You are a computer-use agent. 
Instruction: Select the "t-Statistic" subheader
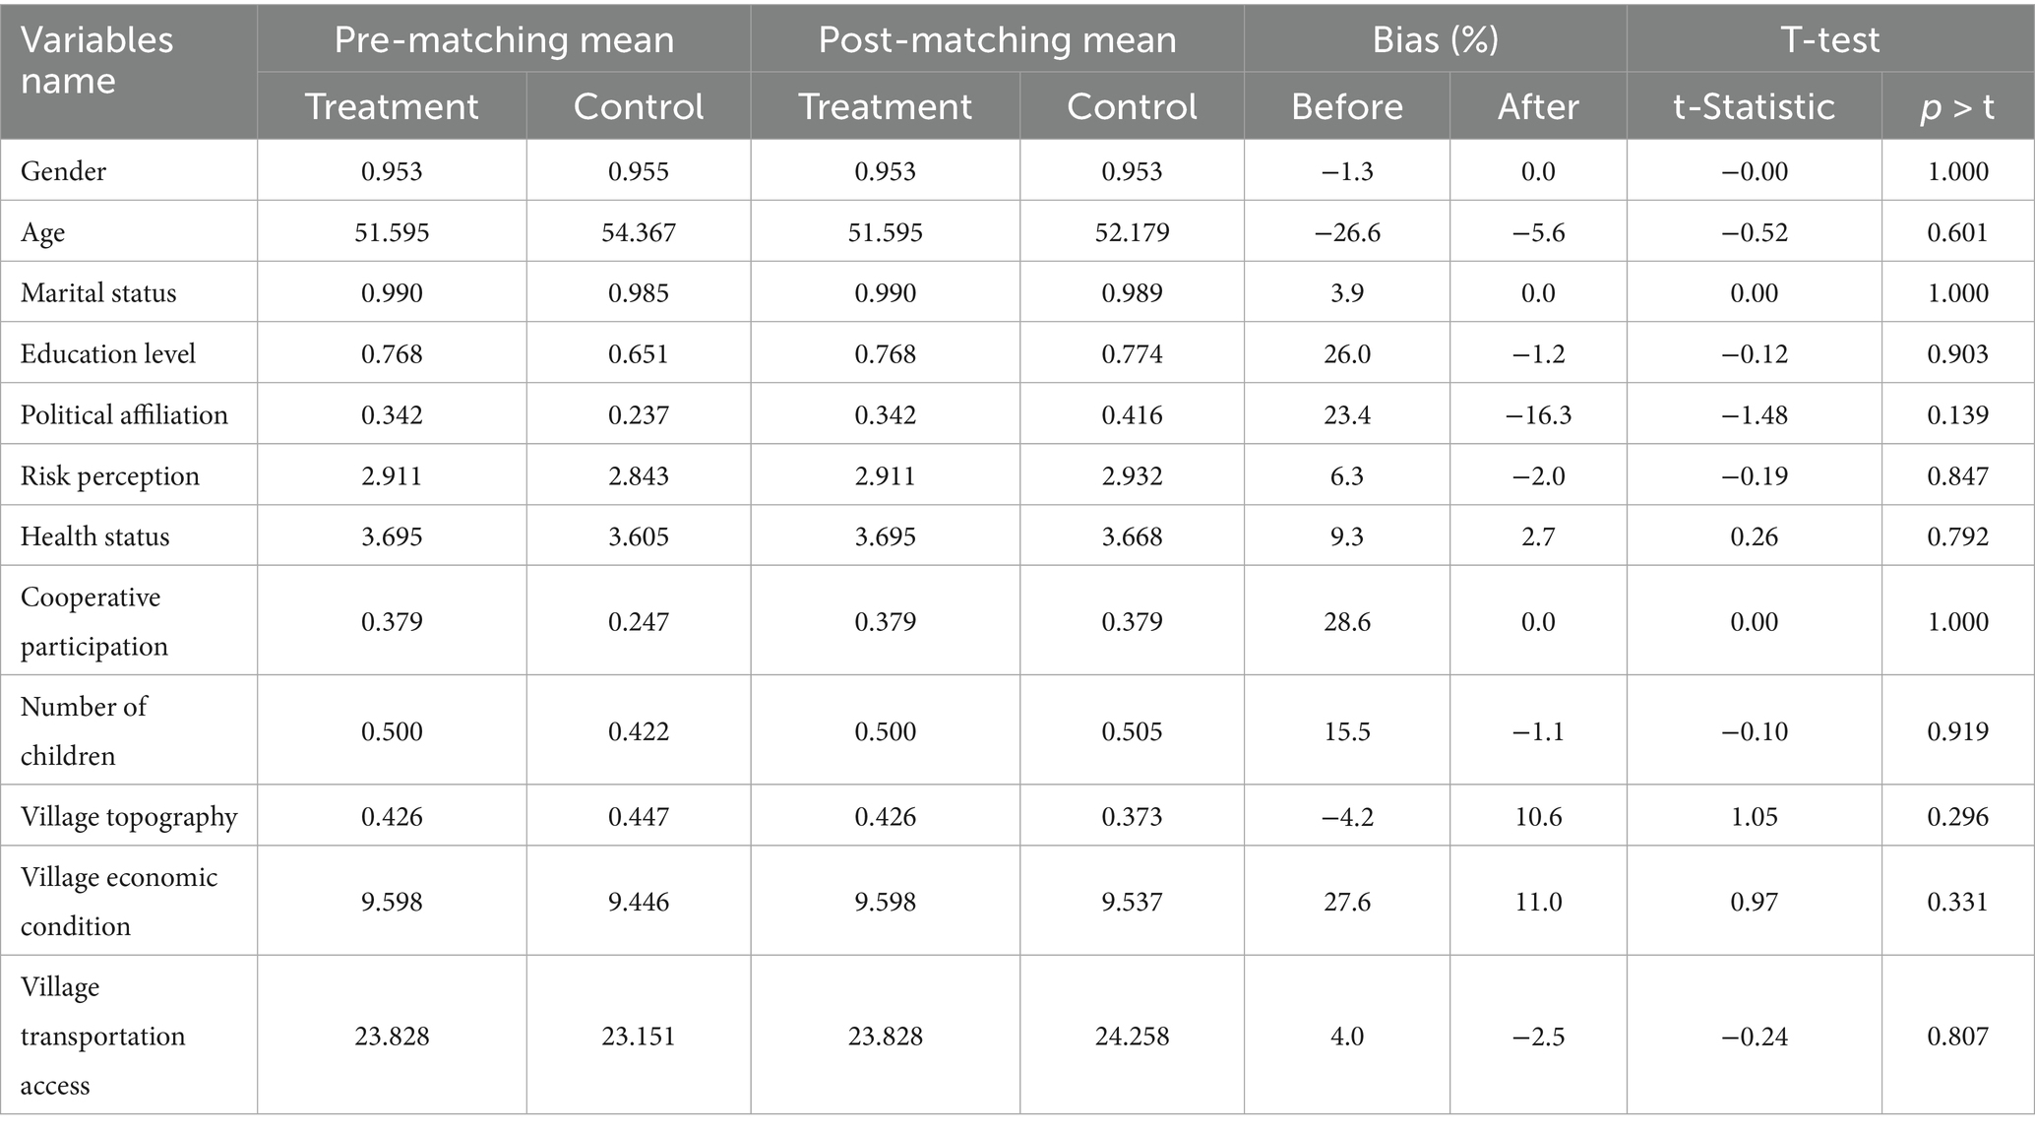(x=1754, y=106)
